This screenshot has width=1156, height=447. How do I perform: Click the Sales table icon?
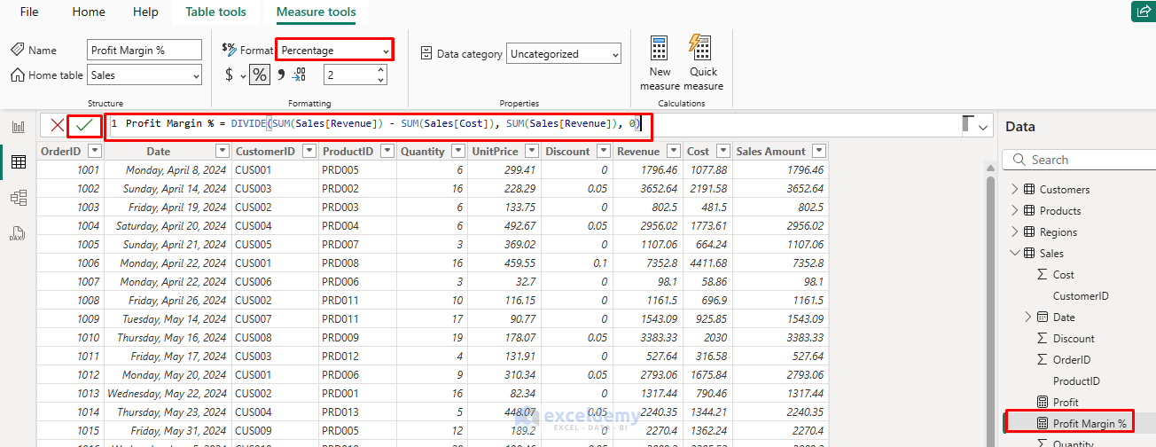click(x=1029, y=253)
